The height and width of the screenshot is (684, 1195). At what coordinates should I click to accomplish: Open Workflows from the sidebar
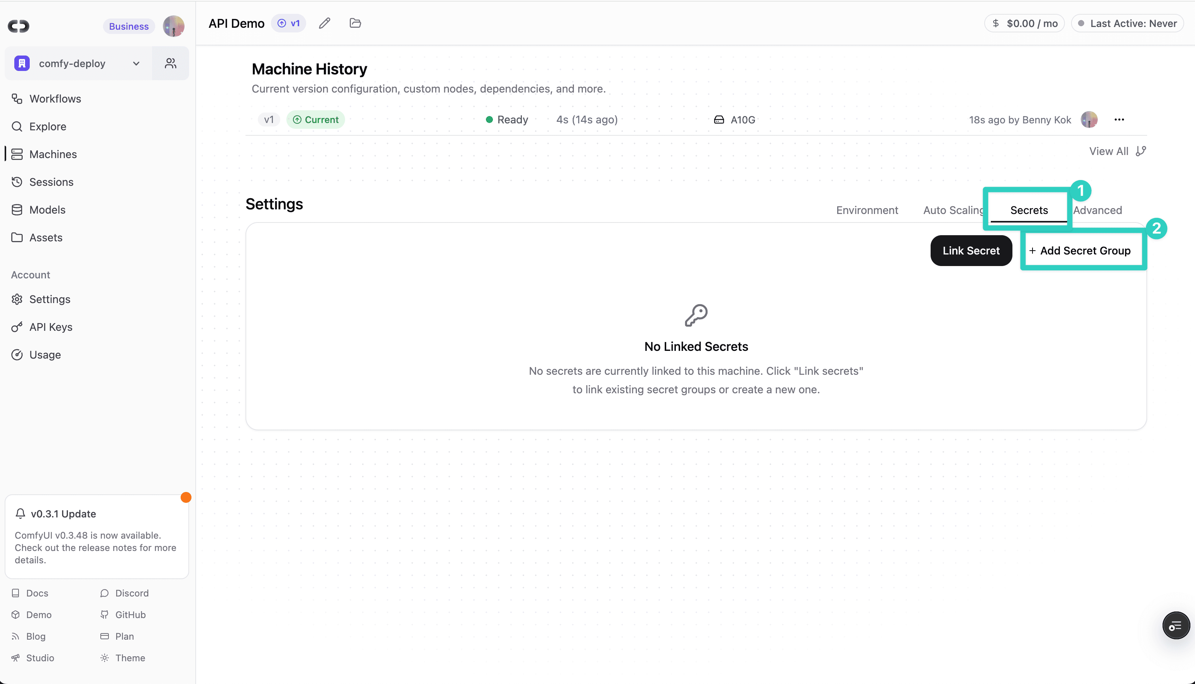coord(55,99)
